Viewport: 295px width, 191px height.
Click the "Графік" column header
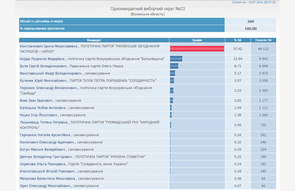coord(197,40)
